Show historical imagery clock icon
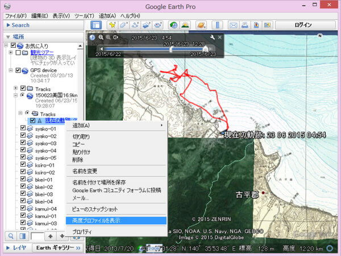Image resolution: width=341 pixels, height=256 pixels. 173,25
